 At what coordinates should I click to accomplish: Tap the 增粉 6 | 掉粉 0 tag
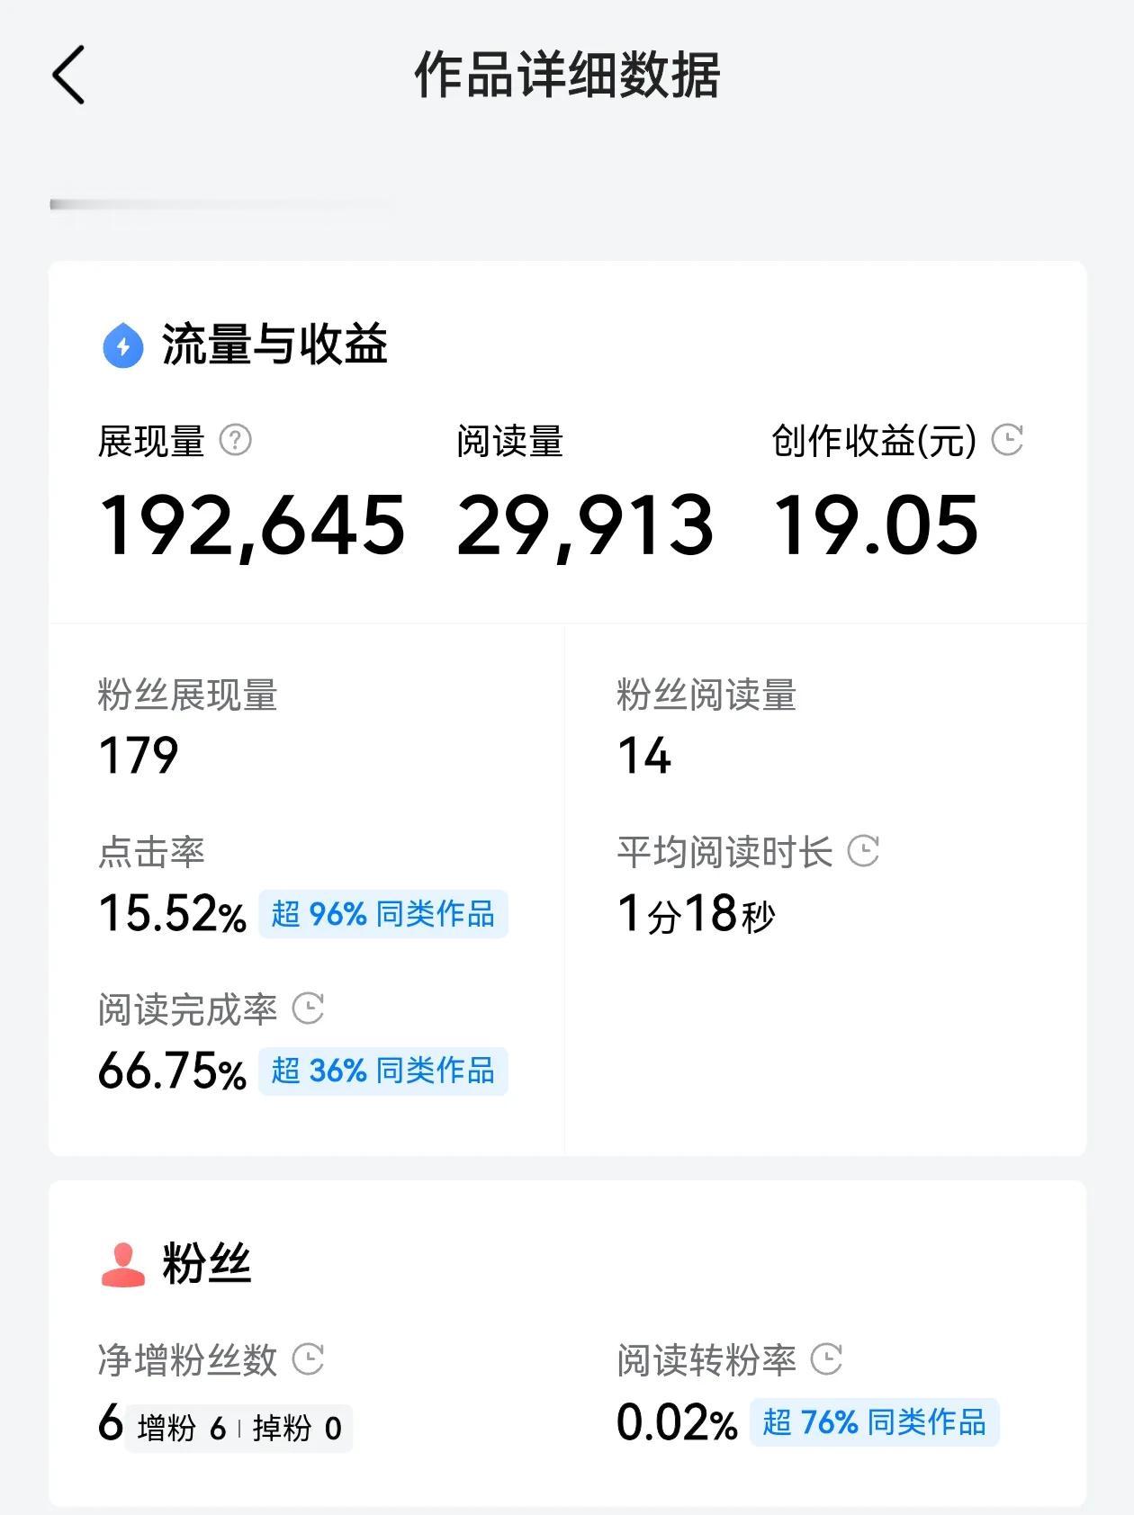point(239,1428)
